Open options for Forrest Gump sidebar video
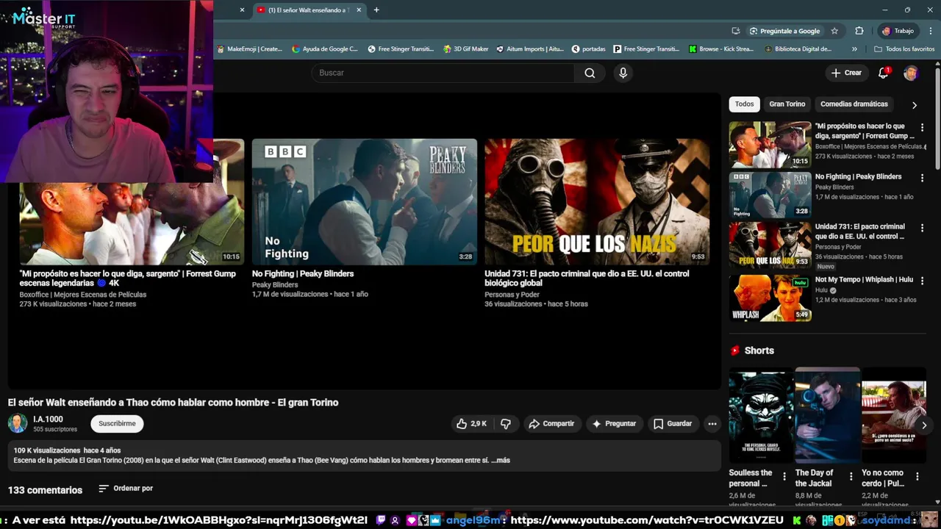 [x=922, y=128]
